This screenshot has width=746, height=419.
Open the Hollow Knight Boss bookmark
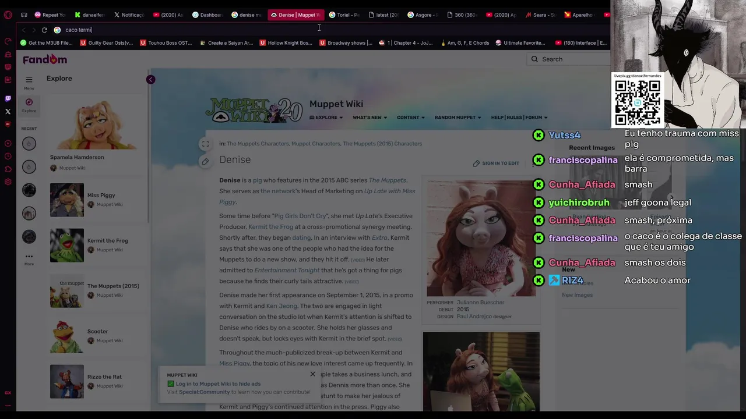pos(286,42)
